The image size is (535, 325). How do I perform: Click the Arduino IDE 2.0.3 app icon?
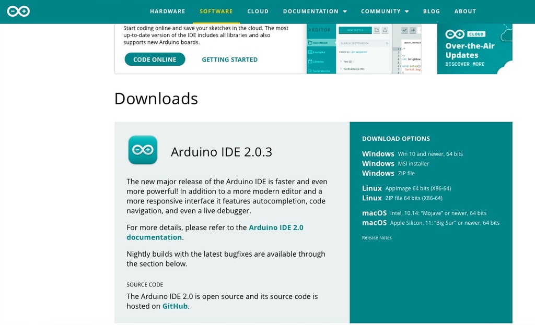pos(143,150)
